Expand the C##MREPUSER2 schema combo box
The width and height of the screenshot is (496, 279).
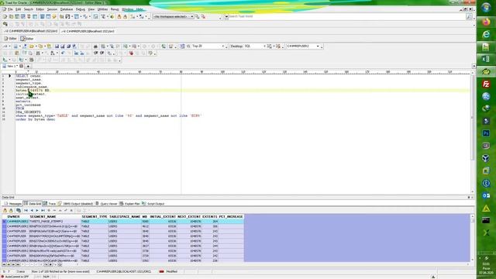point(318,46)
